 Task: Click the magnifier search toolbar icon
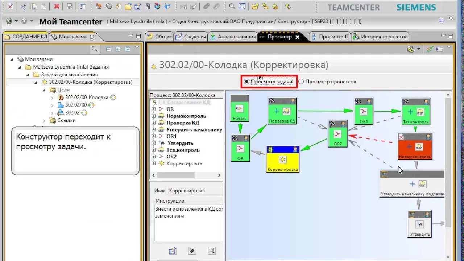pyautogui.click(x=232, y=6)
